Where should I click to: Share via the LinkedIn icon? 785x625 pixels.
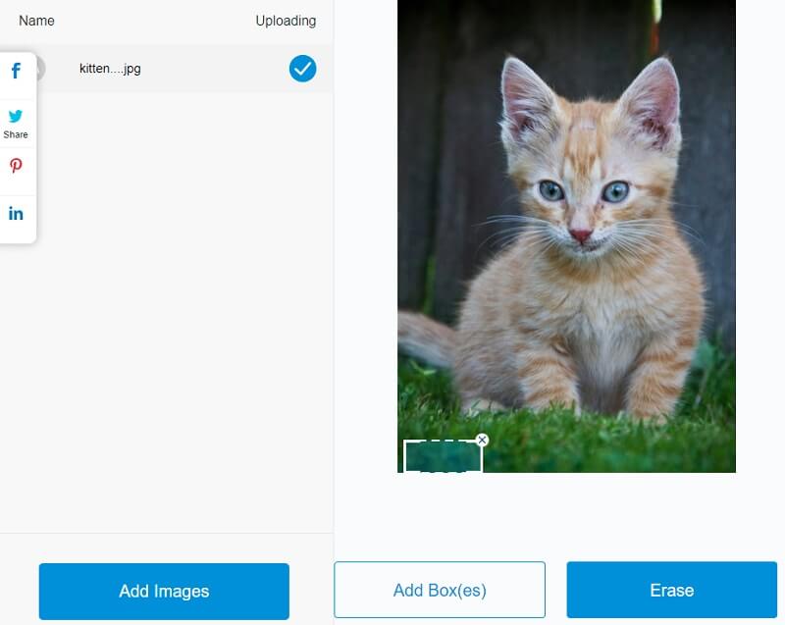coord(16,214)
